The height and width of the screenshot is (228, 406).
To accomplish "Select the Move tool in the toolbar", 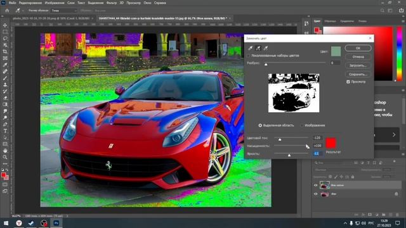I will click(5, 25).
